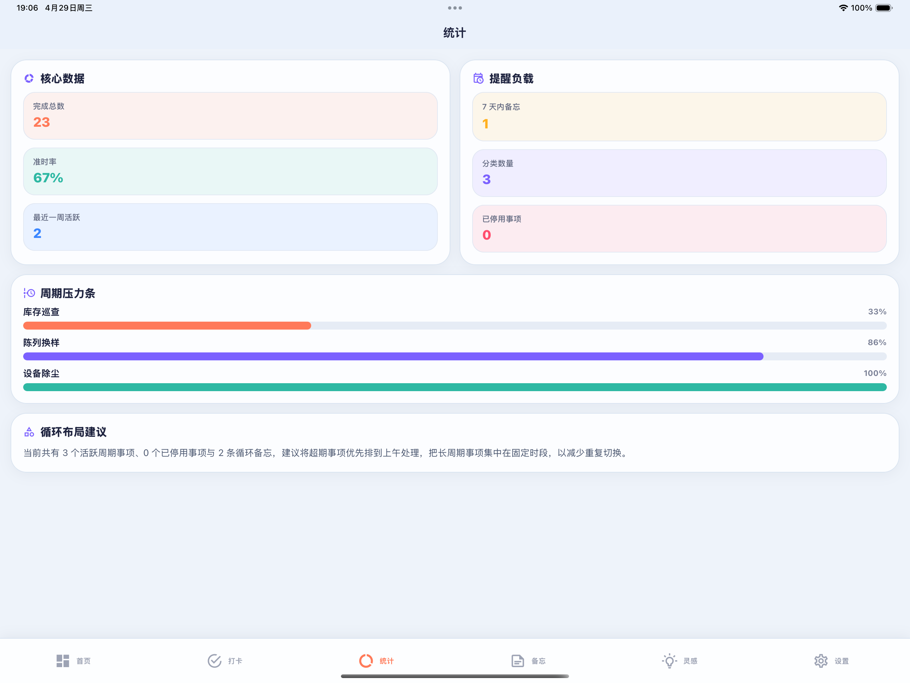The width and height of the screenshot is (910, 683).
Task: Click the 库存巡查 orange progress bar
Action: click(x=167, y=326)
